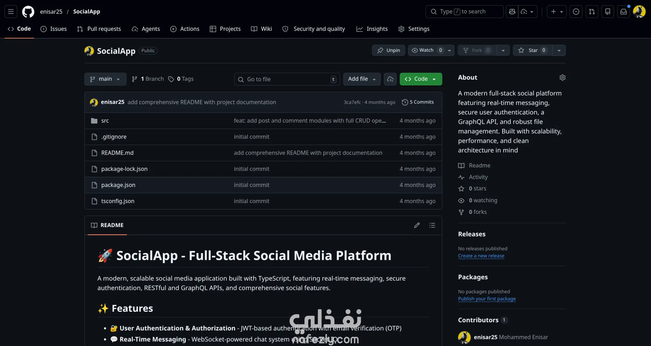Click the About settings gear icon
Screen dimensions: 651x346
(x=563, y=78)
